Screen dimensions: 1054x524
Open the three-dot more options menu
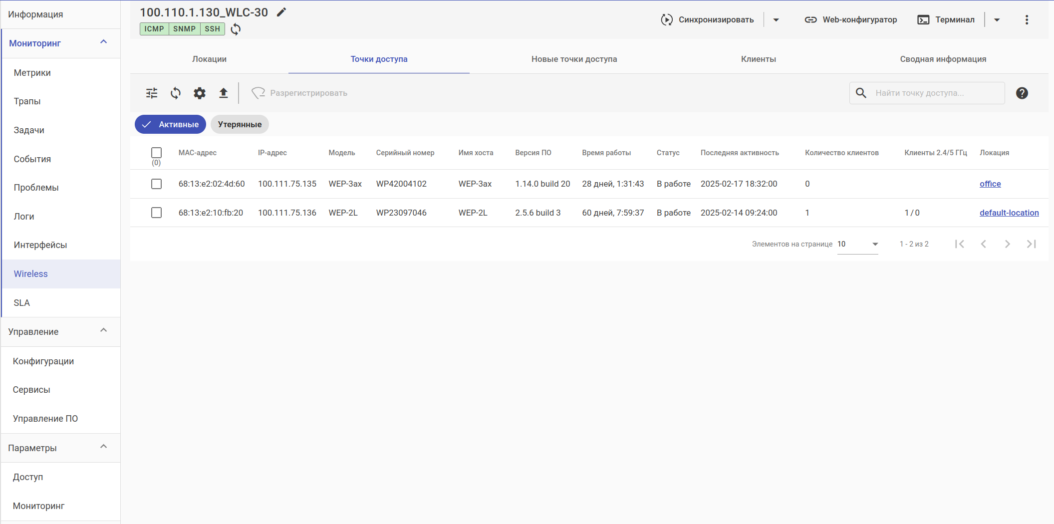(1027, 19)
